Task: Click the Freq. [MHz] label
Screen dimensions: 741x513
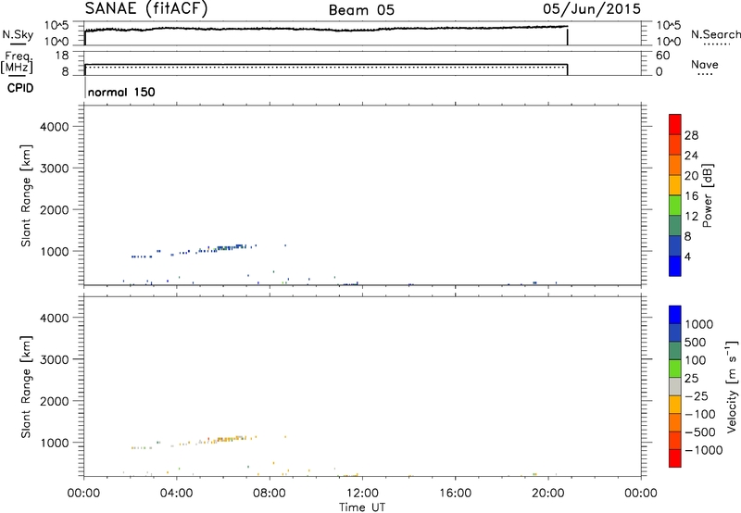Action: (17, 62)
